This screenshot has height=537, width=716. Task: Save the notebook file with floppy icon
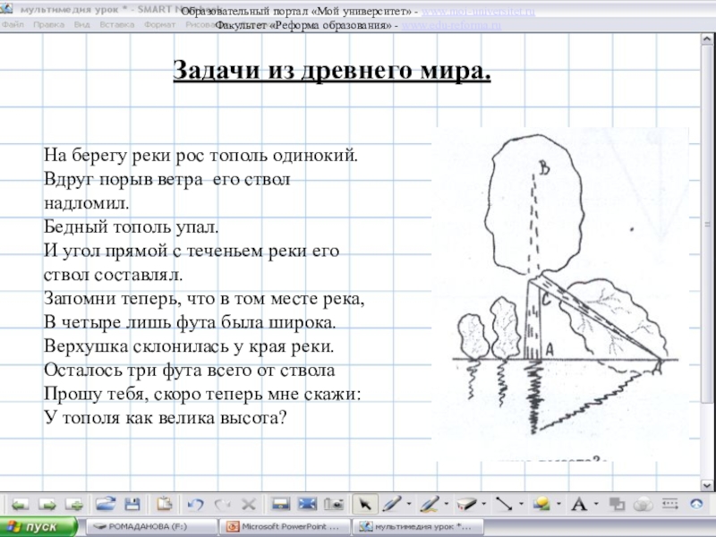coord(132,504)
